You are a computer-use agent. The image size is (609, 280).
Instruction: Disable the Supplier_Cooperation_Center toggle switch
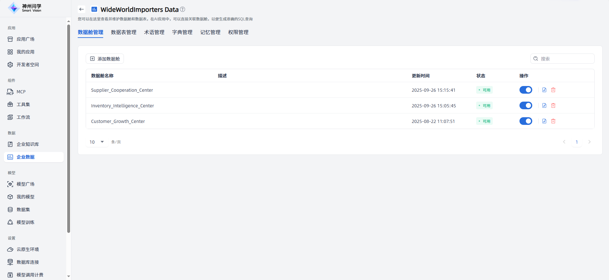click(526, 90)
